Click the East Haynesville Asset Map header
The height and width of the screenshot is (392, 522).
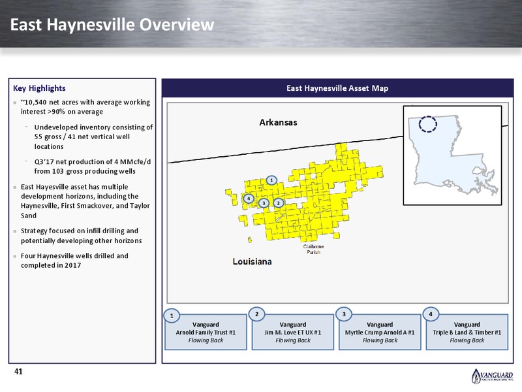[x=337, y=88]
